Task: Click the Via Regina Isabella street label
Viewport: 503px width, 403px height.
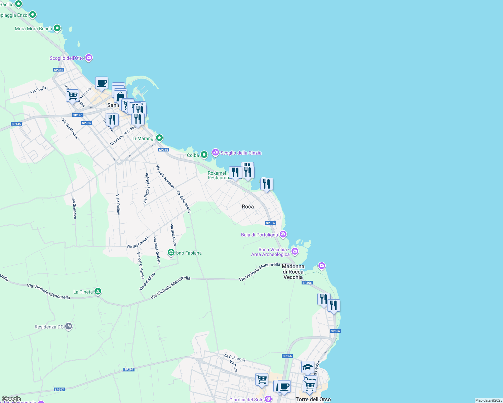Action: pyautogui.click(x=146, y=188)
